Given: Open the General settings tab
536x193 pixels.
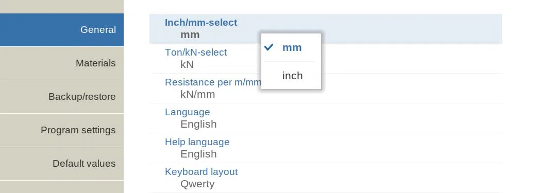Looking at the screenshot, I should click(62, 30).
